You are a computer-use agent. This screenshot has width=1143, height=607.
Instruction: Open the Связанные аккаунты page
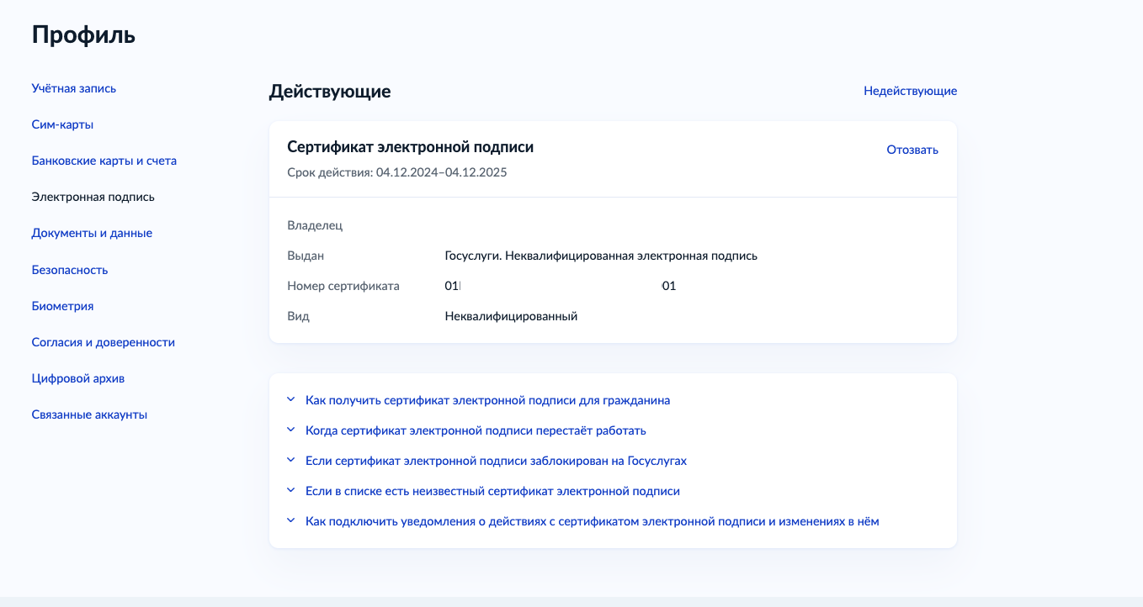pyautogui.click(x=89, y=414)
